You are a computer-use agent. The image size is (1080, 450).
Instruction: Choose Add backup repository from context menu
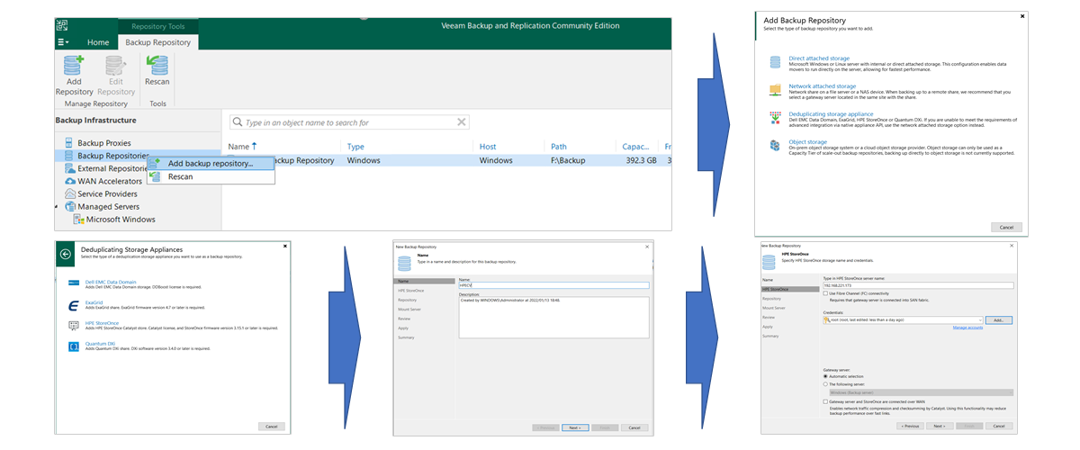(x=210, y=164)
